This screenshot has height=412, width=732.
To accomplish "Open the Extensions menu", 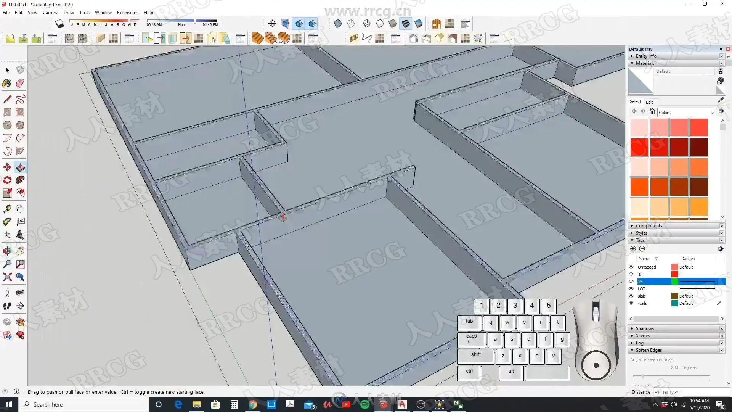I will [127, 13].
